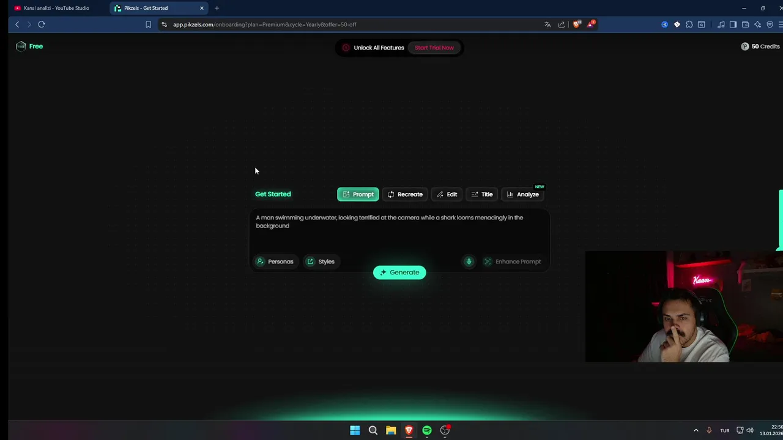Screen dimensions: 783x440
Task: Open the Edit tab
Action: pos(447,194)
